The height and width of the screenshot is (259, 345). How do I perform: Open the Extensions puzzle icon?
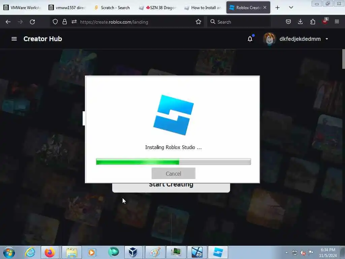(313, 22)
